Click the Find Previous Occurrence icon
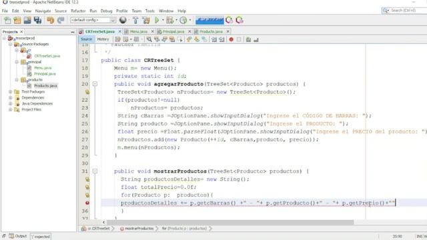The image size is (427, 240). pyautogui.click(x=157, y=39)
